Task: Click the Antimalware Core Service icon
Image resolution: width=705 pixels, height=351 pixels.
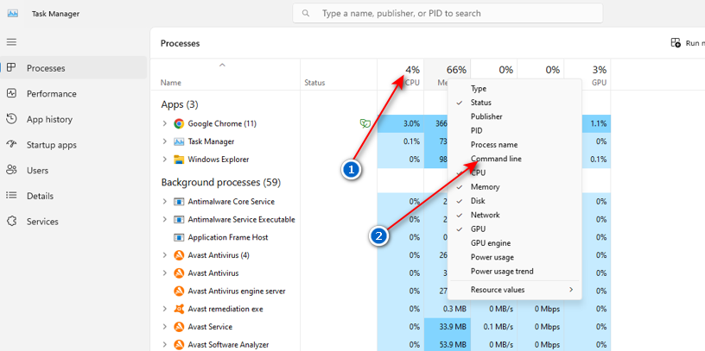Action: [179, 202]
